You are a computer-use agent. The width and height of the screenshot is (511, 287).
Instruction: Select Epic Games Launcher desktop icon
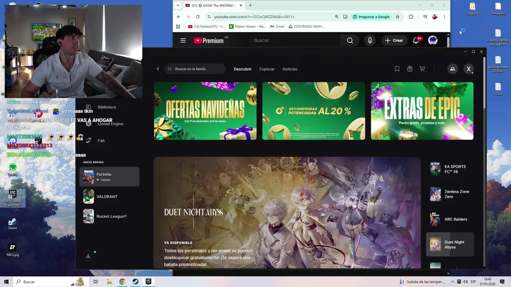tap(12, 198)
